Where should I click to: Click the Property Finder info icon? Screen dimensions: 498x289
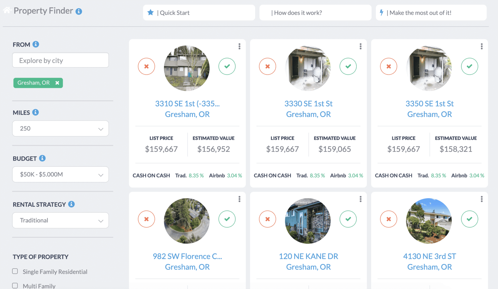click(x=79, y=11)
